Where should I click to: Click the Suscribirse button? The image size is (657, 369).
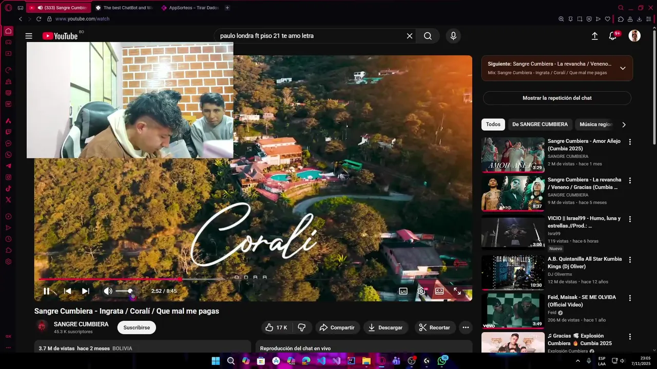[x=137, y=327]
